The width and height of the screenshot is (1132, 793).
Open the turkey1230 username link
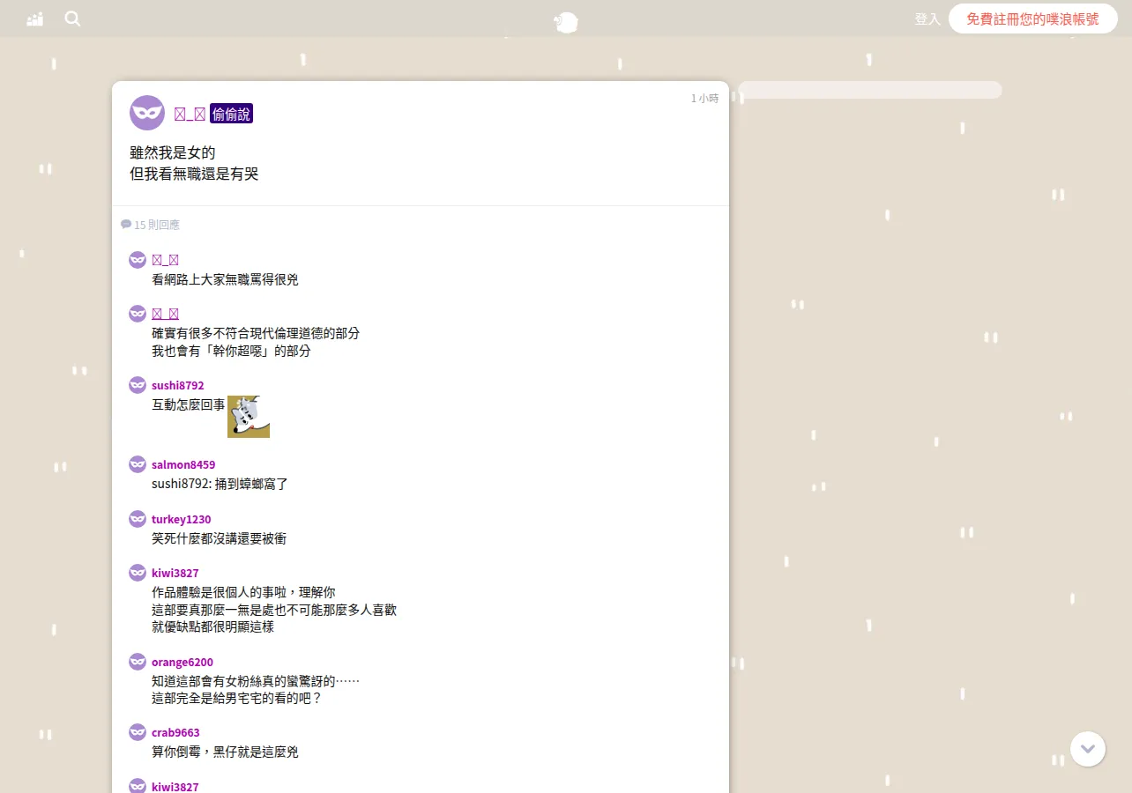click(182, 519)
